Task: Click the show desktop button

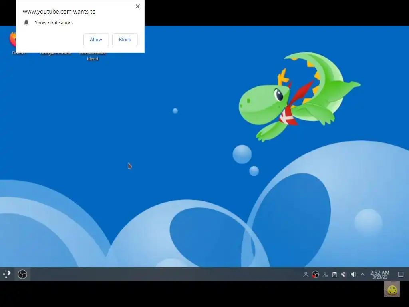Action: tap(401, 274)
